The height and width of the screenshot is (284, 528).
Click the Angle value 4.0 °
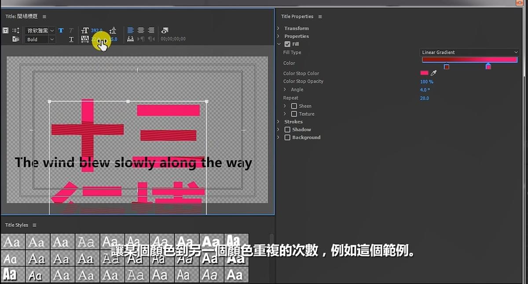(425, 90)
